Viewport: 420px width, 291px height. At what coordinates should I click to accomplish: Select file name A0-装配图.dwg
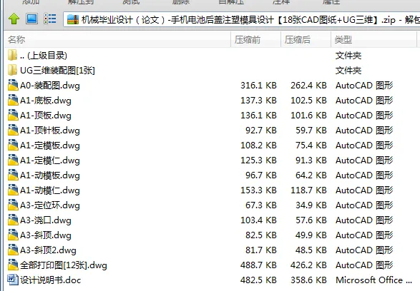tap(50, 86)
